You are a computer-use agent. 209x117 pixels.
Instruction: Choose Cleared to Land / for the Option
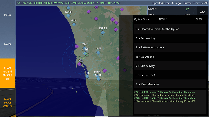(x=170, y=29)
